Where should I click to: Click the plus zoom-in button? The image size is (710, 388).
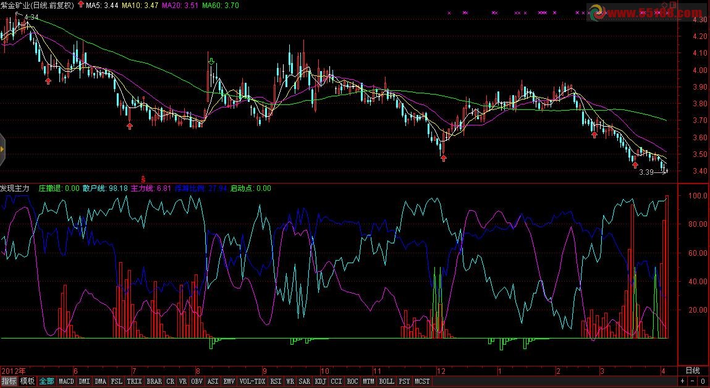coord(682,381)
